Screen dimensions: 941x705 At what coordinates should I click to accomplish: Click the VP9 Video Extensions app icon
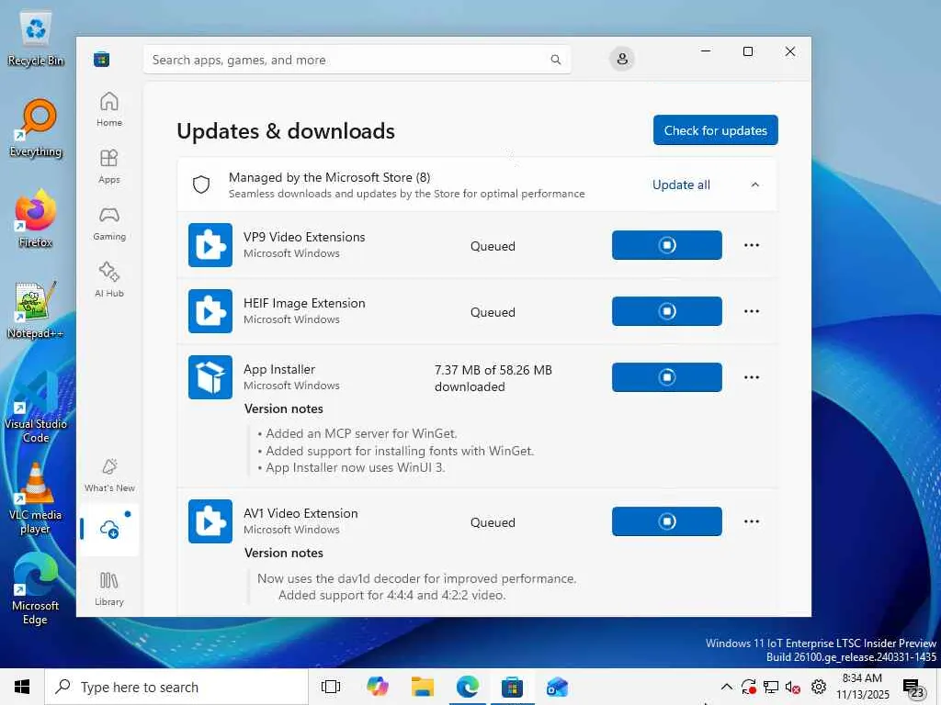[210, 245]
